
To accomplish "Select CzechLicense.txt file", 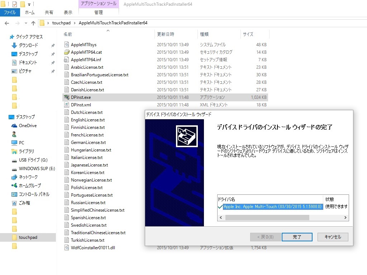I will coord(86,82).
